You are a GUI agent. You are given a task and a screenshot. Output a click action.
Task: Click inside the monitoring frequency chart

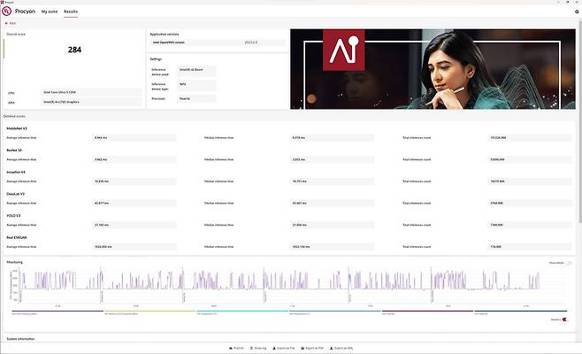265,285
